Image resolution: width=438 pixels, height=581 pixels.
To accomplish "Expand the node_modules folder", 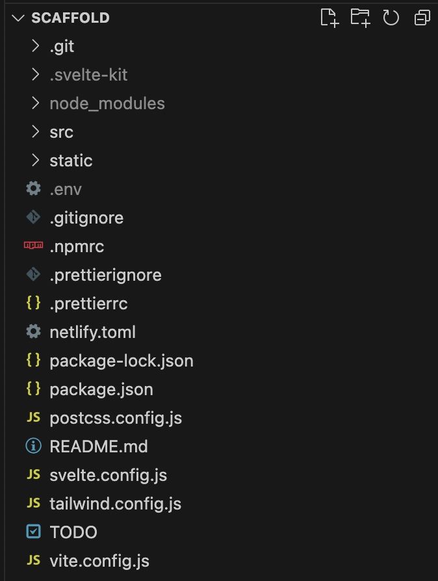I will 36,103.
